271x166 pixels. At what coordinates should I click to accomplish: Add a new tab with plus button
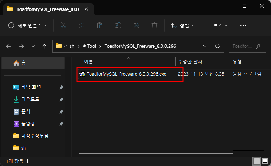[x=104, y=9]
